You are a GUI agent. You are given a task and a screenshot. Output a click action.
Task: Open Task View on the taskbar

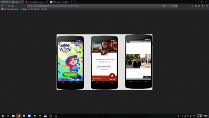[8, 116]
